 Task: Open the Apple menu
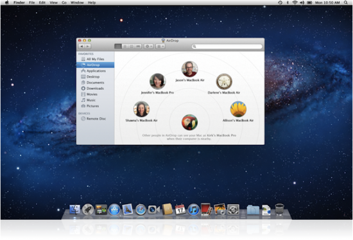coord(7,3)
